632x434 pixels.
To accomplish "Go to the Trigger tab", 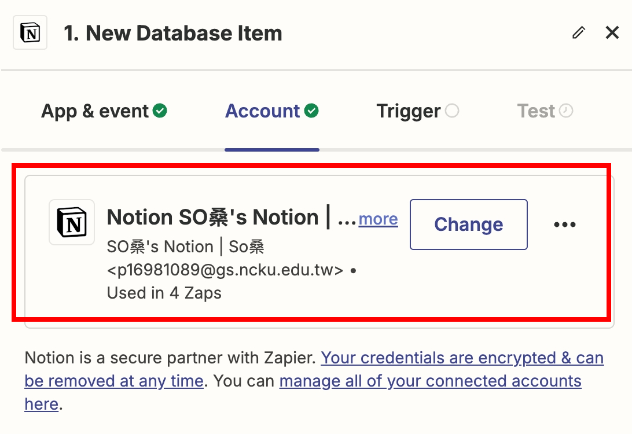I will [x=409, y=111].
